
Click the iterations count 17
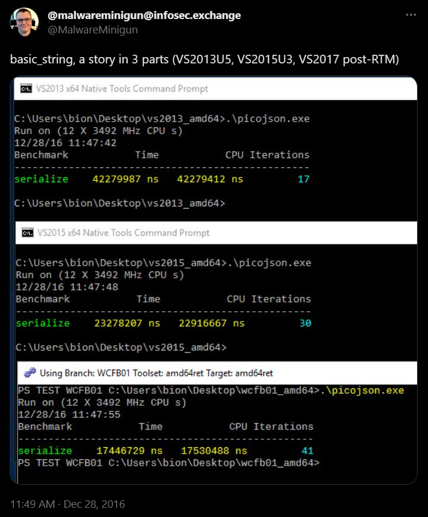[x=304, y=179]
